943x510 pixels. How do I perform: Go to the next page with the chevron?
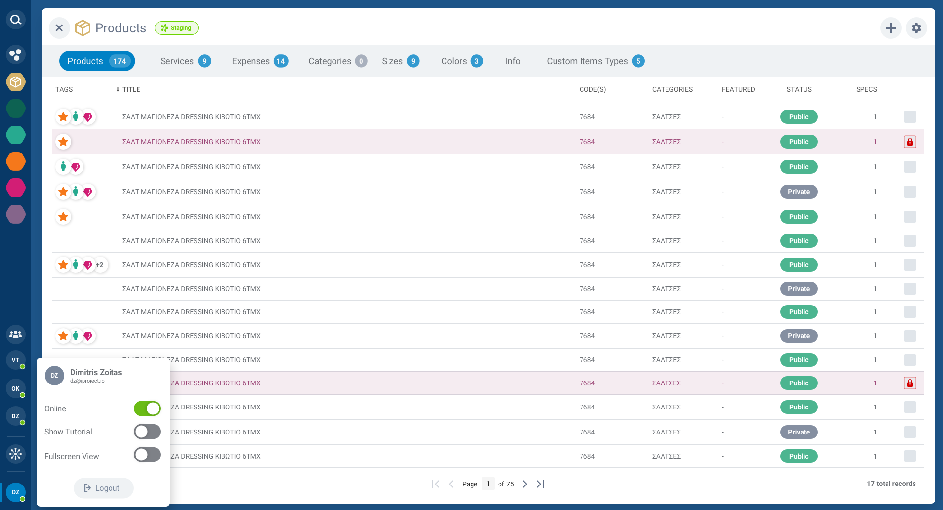click(524, 484)
